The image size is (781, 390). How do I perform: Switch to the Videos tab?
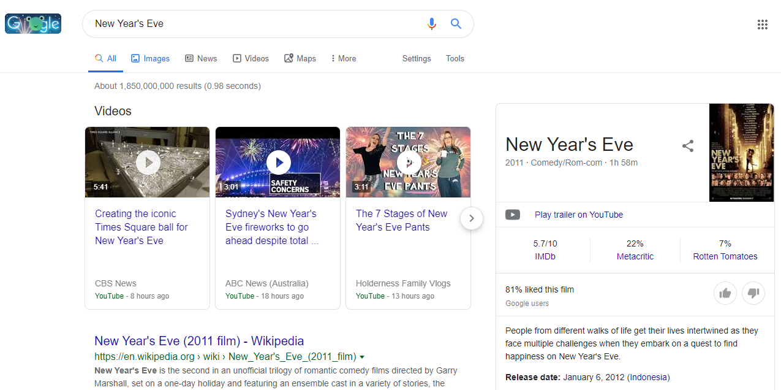[x=251, y=58]
